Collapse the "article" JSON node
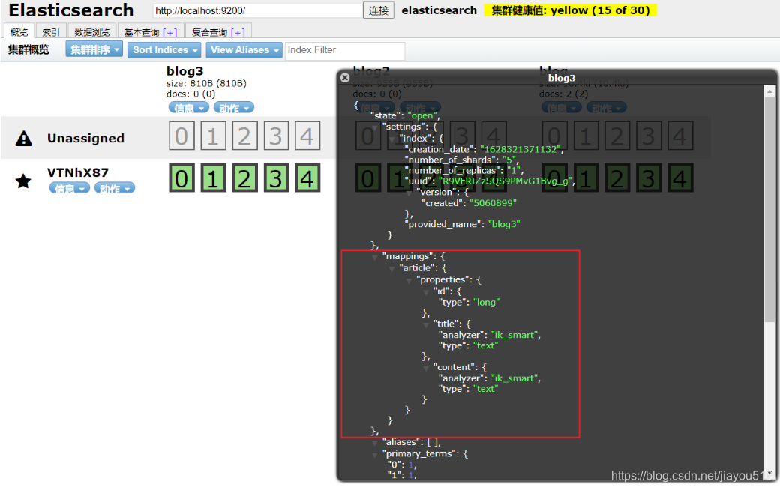 (392, 269)
